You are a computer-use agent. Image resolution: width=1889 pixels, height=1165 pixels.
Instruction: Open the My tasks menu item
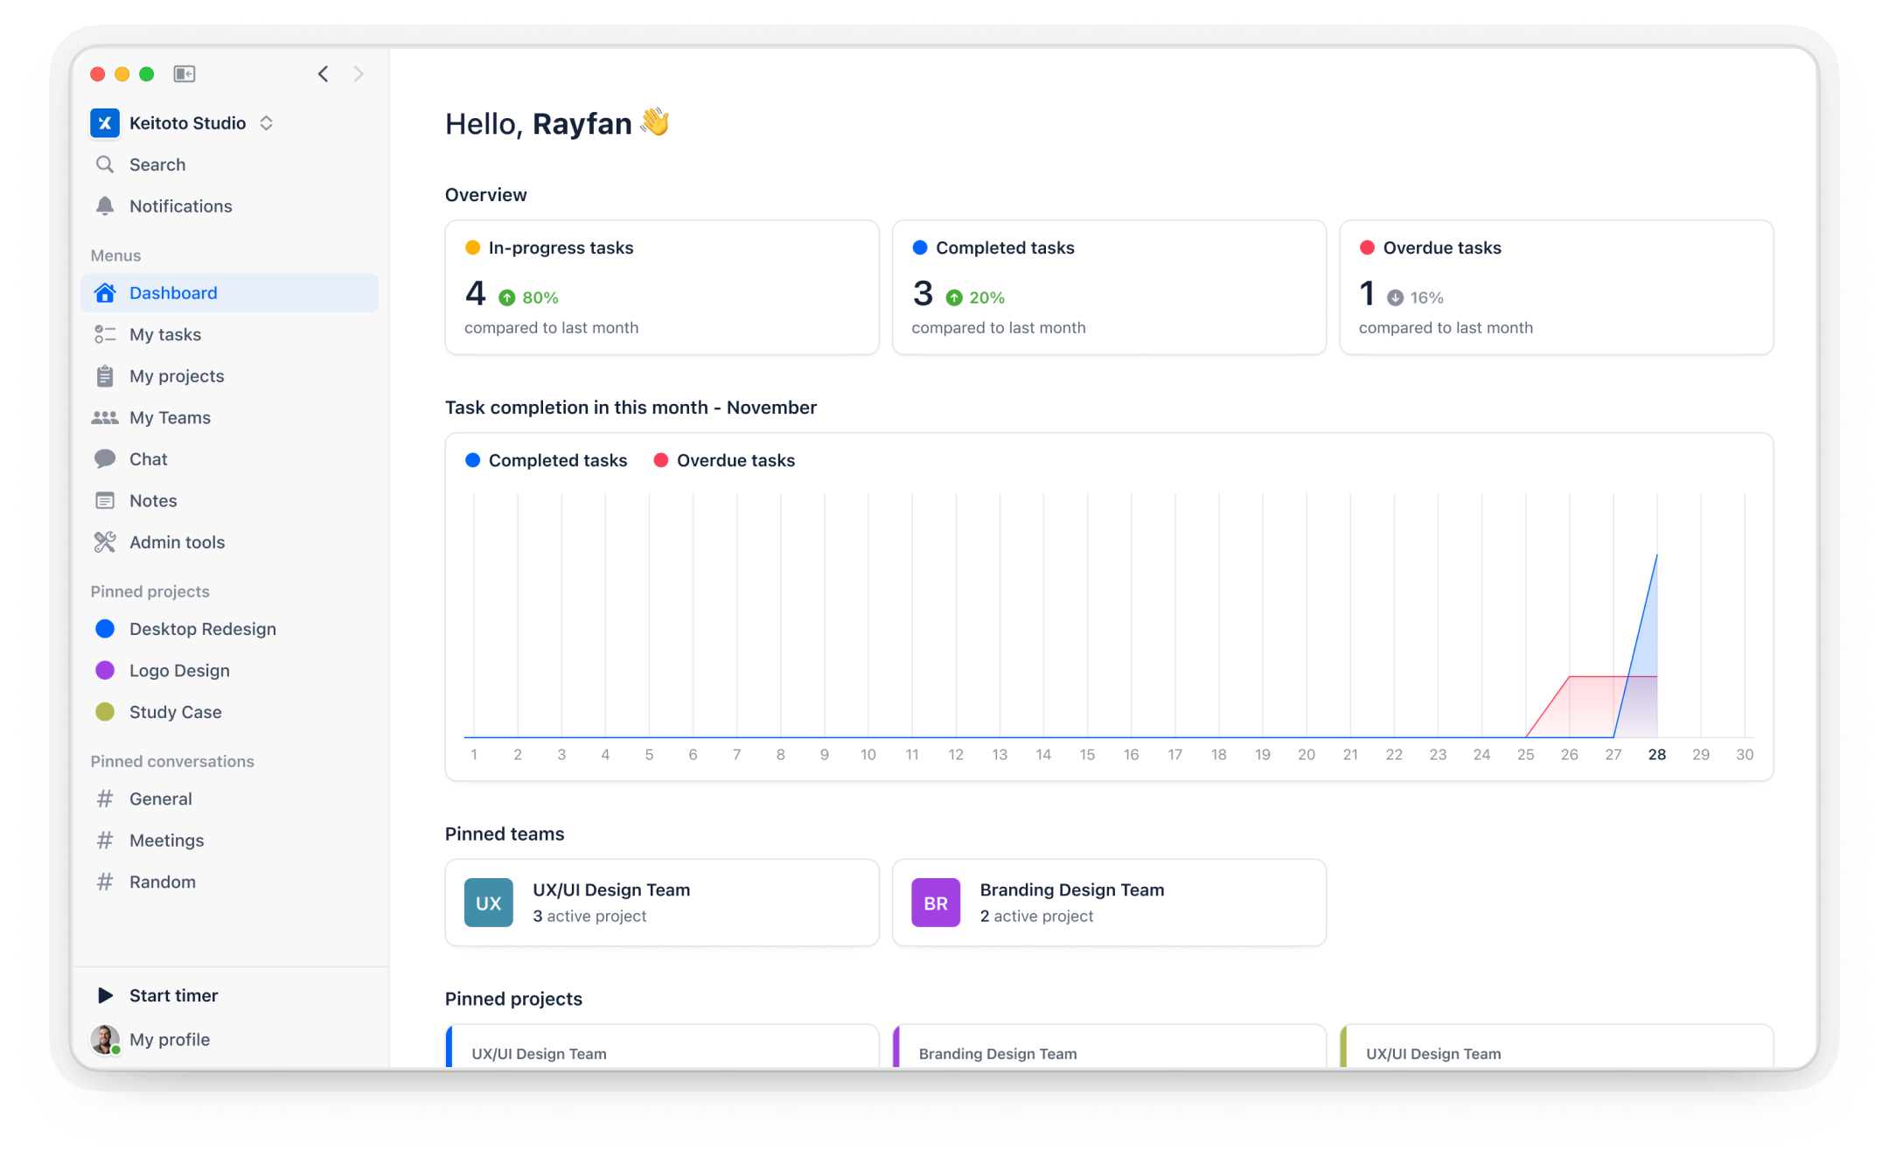coord(165,335)
